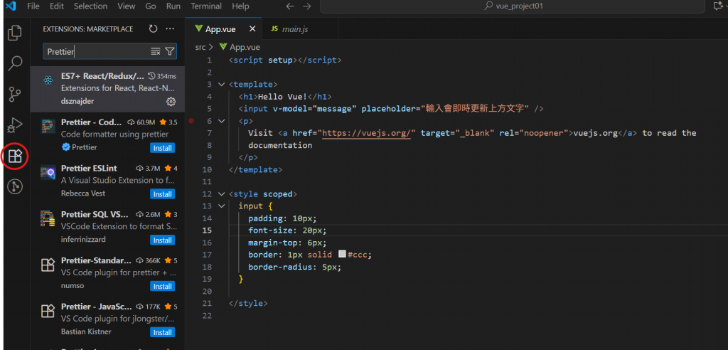Viewport: 728px width, 350px height.
Task: Select ES7+ React/Redux extension entry title
Action: [x=102, y=76]
